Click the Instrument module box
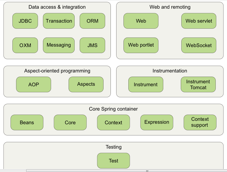The image size is (227, 172). [x=146, y=85]
